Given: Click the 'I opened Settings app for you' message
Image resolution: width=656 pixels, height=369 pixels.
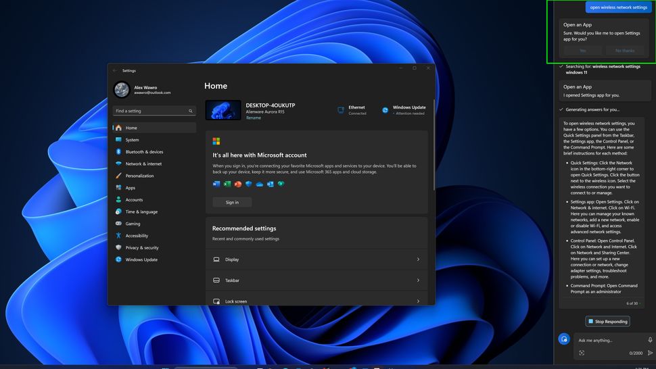Looking at the screenshot, I should [591, 95].
